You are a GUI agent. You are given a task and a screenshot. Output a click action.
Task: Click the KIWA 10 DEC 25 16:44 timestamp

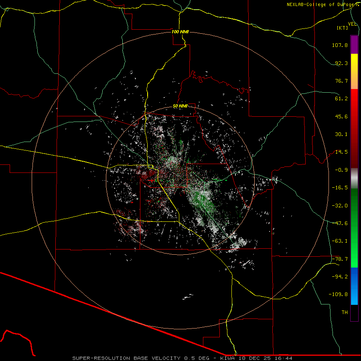pos(256,358)
